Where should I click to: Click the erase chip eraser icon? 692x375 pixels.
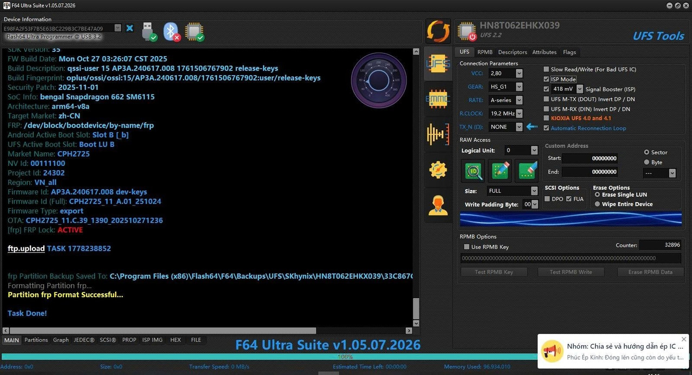[x=527, y=171]
